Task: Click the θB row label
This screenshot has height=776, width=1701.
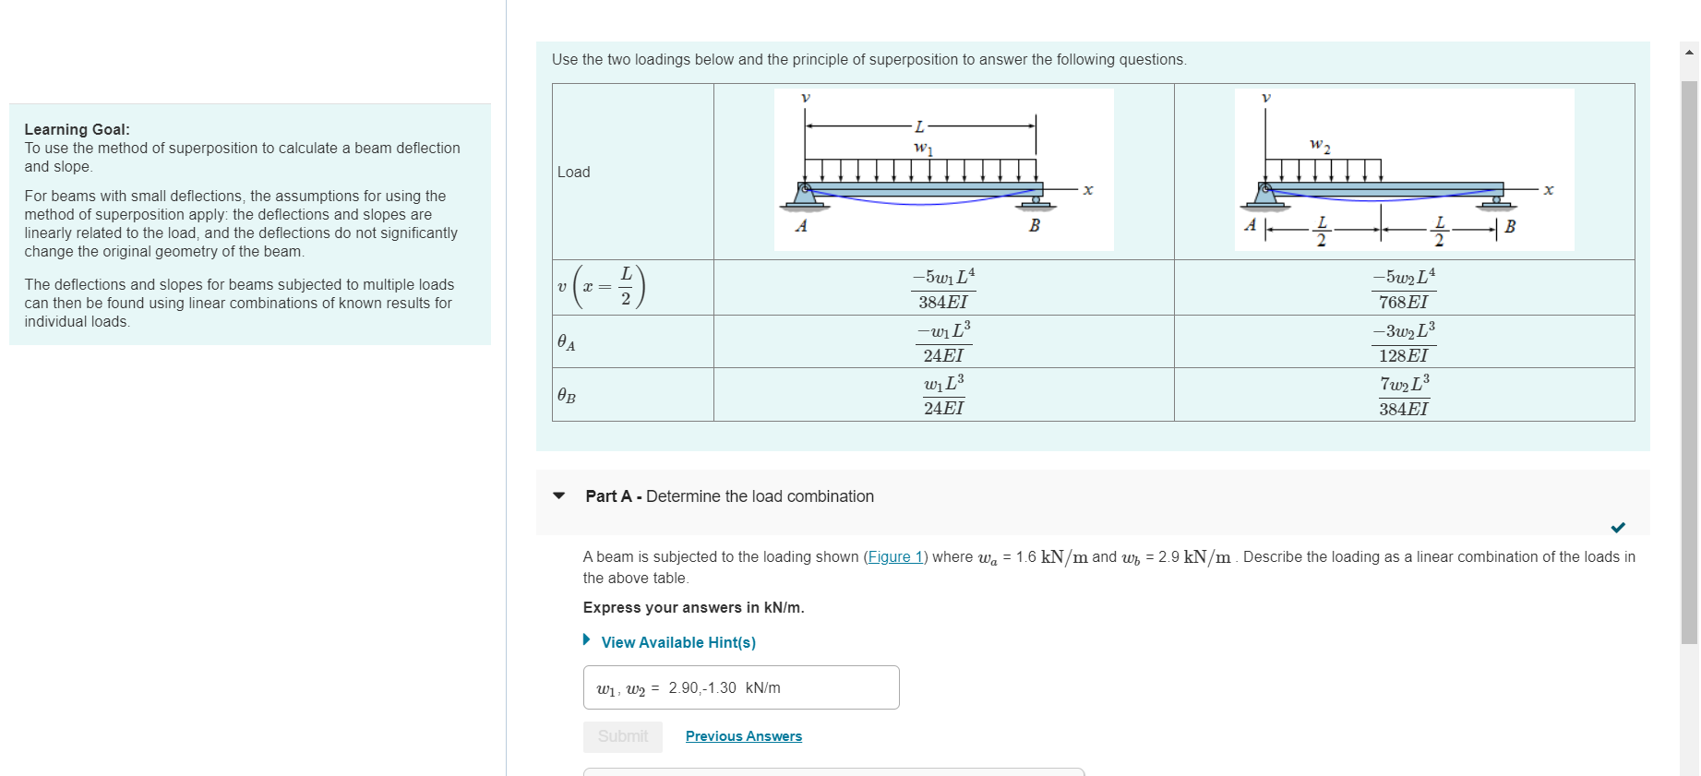Action: 565,394
